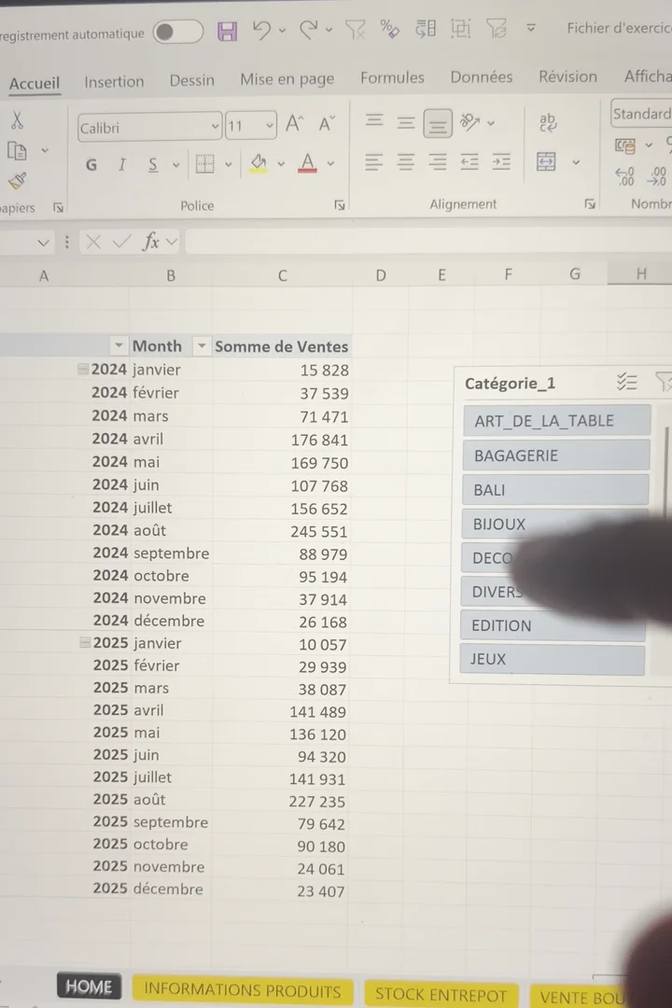Click the fx insert function button
Viewport: 672px width, 1008px height.
click(x=150, y=242)
